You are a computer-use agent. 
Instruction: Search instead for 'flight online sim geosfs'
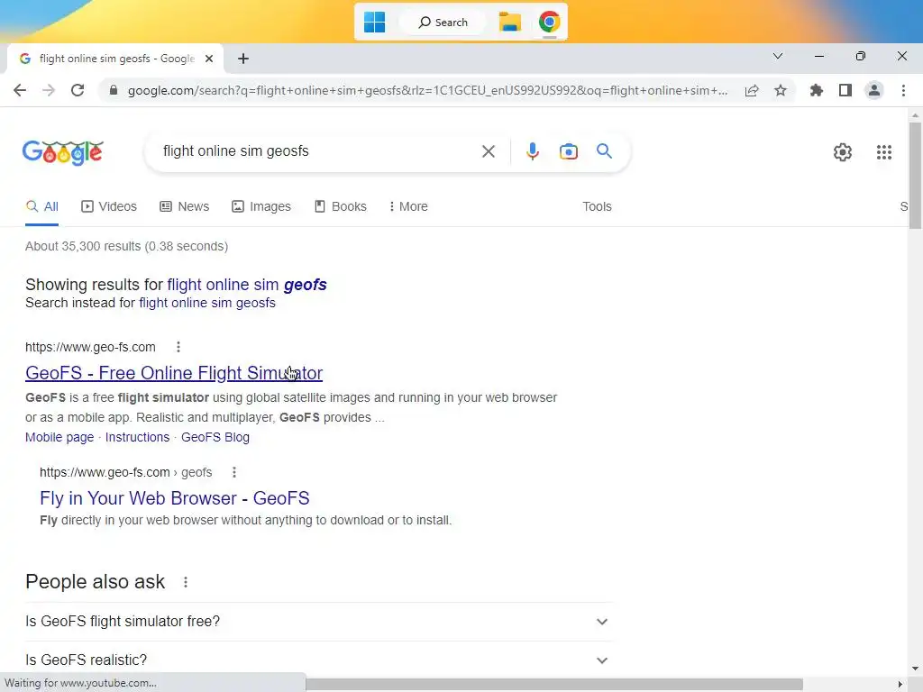point(207,303)
